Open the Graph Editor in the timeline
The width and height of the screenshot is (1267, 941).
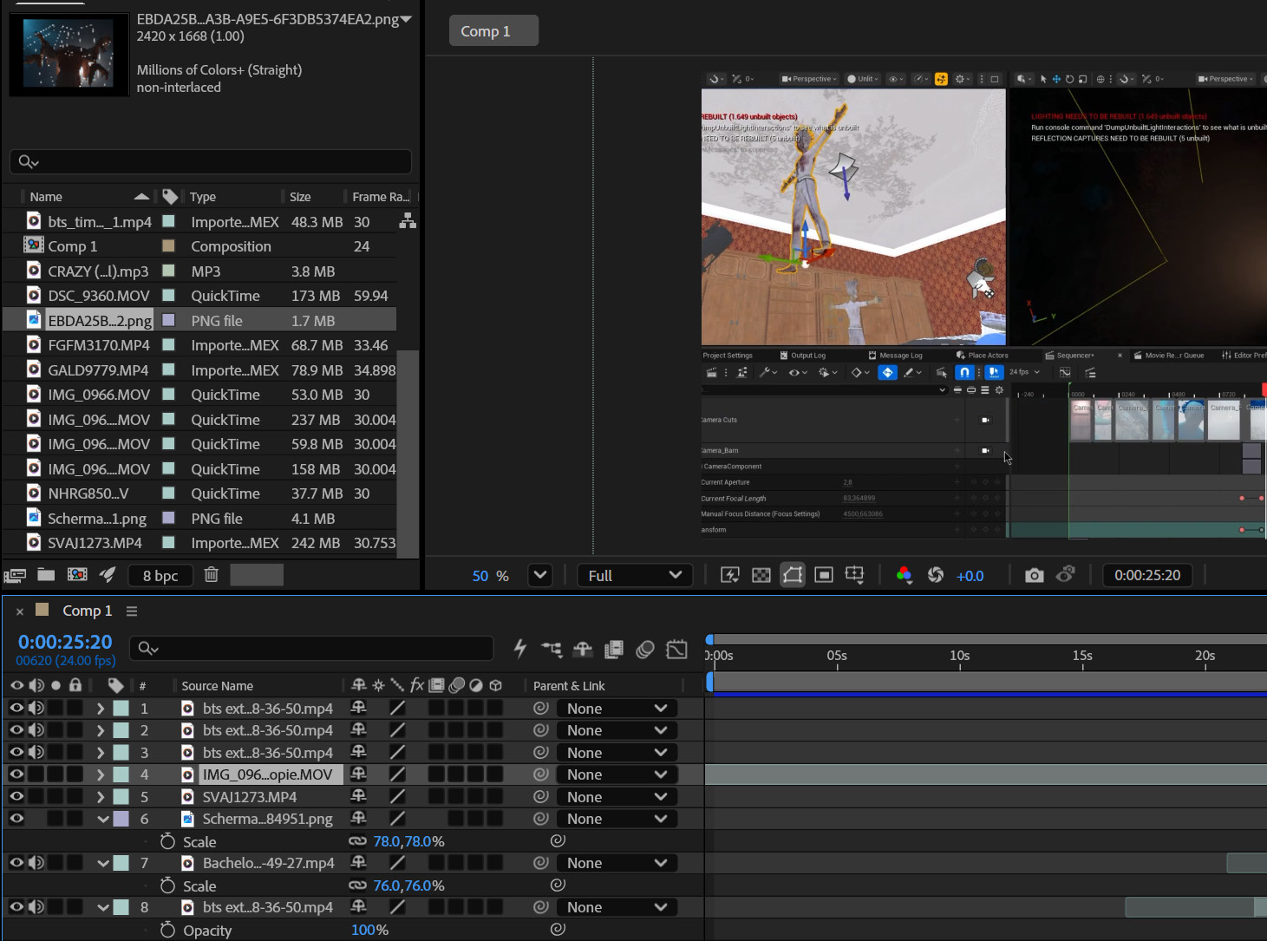coord(676,649)
